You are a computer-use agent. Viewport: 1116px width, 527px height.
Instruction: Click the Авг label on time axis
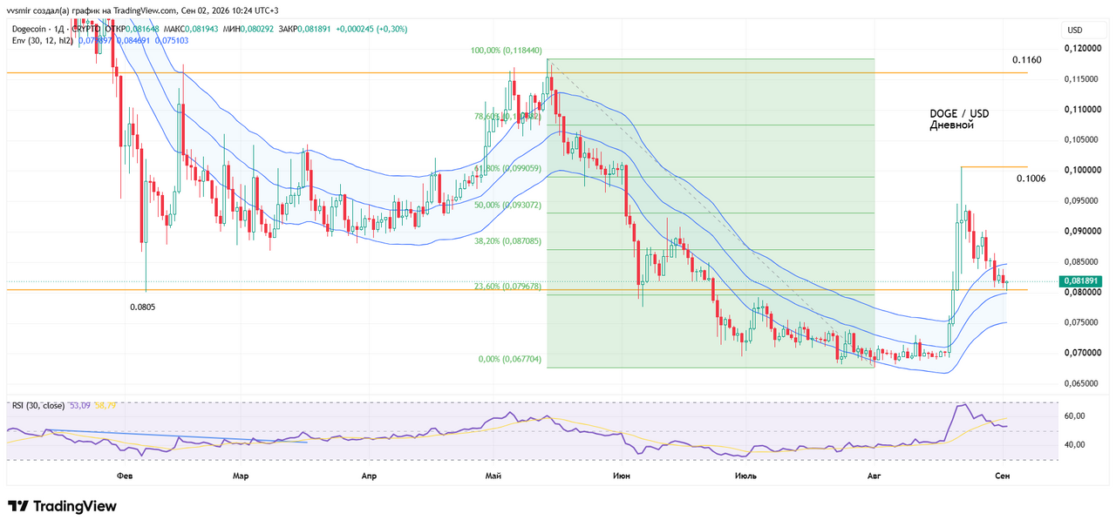[874, 476]
